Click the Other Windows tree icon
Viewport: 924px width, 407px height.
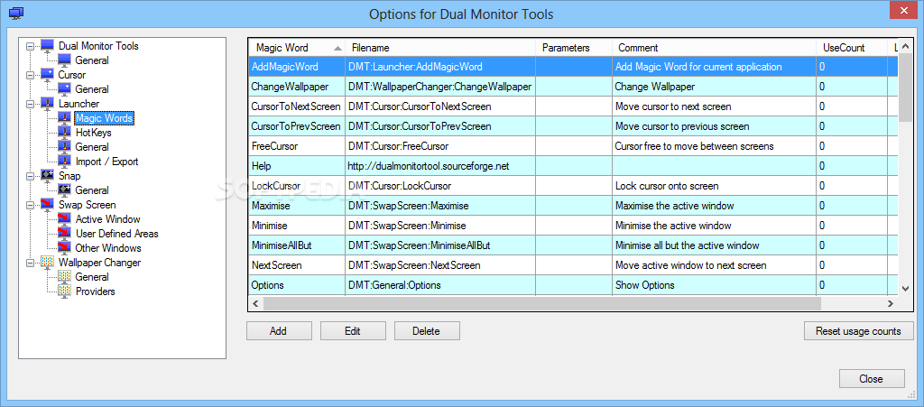tap(64, 248)
